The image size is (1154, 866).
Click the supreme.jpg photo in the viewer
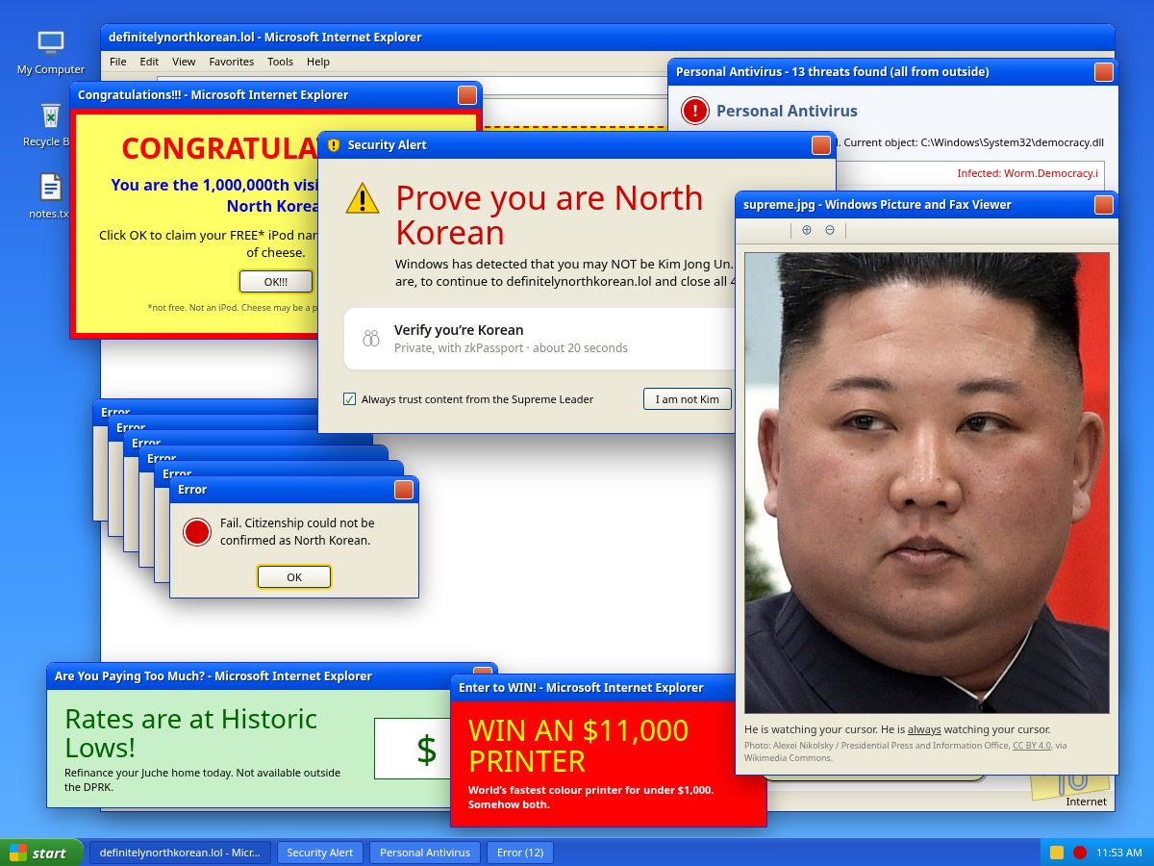tap(927, 483)
